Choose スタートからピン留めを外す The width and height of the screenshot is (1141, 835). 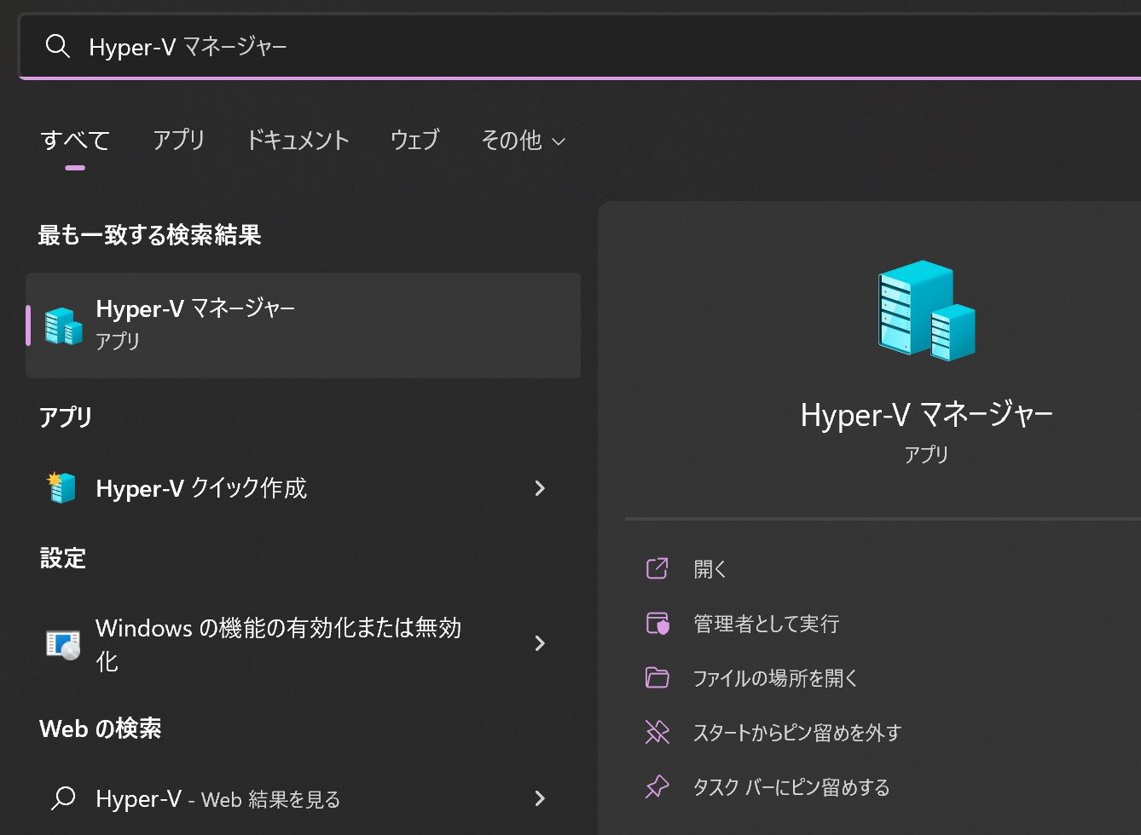(796, 733)
